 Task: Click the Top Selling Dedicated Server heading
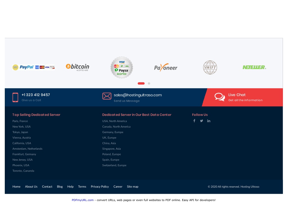click(x=36, y=115)
